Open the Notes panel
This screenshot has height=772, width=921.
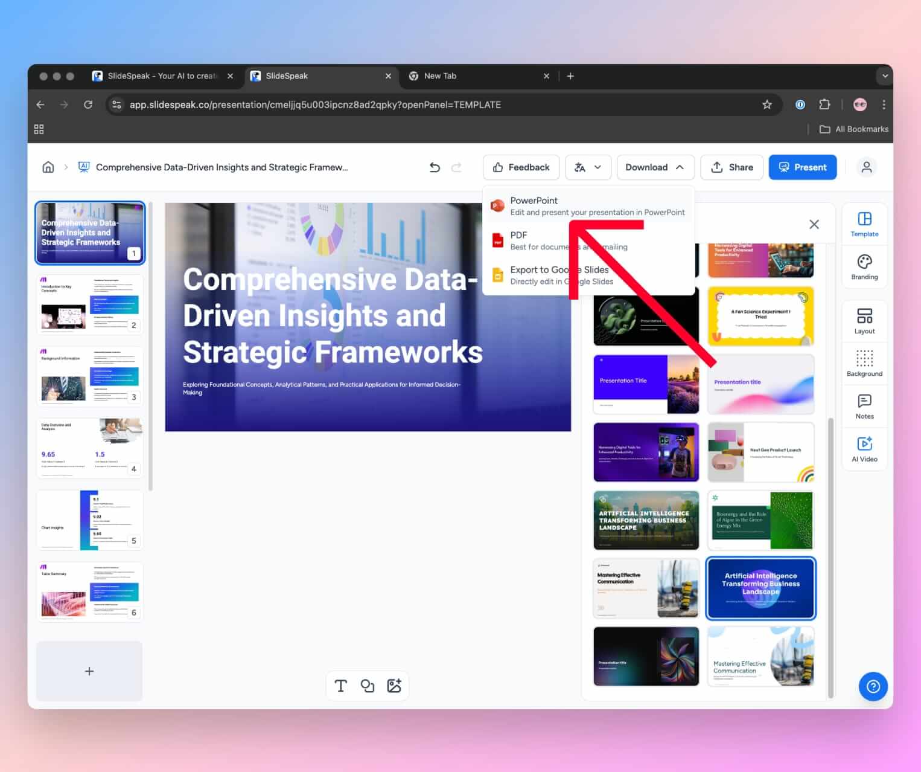[x=864, y=405]
